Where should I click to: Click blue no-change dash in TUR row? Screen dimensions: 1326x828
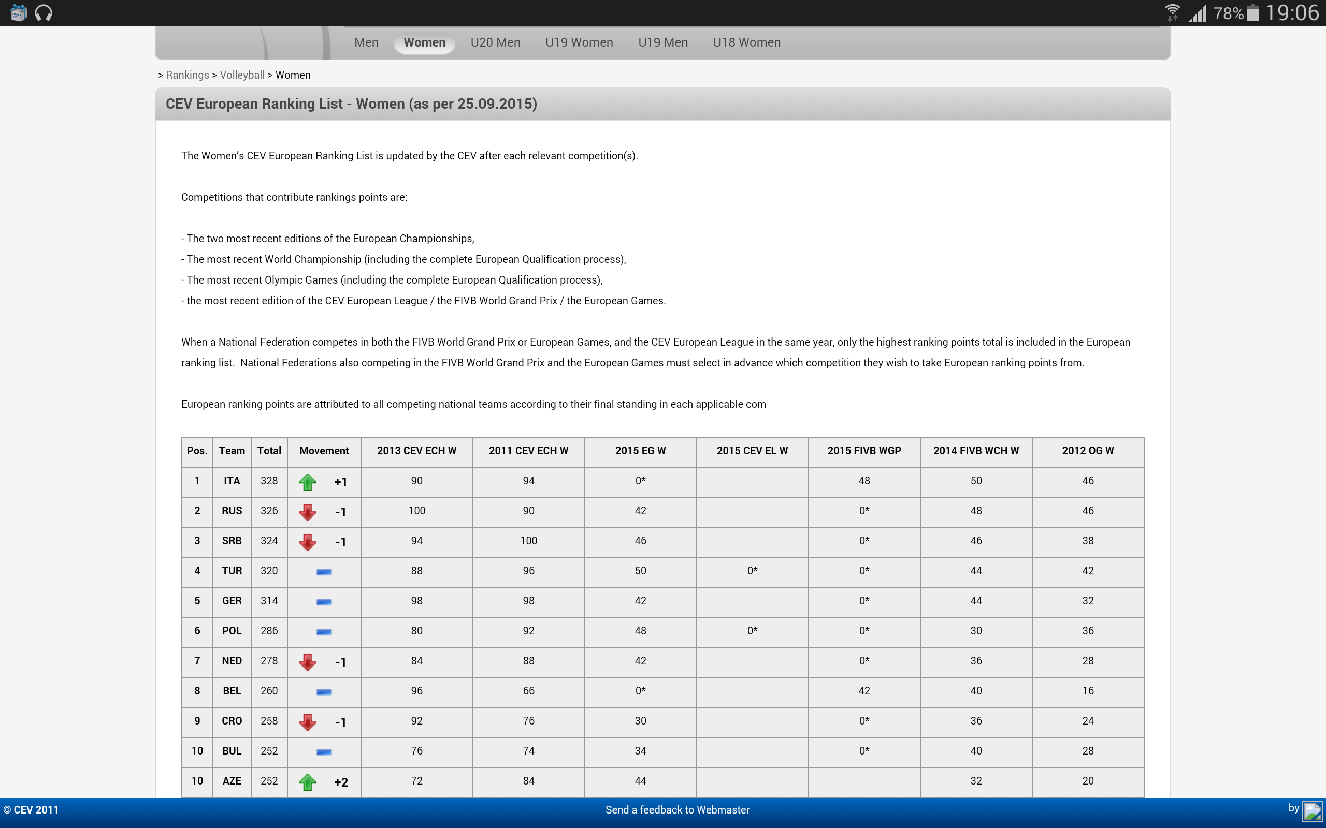[x=324, y=572]
